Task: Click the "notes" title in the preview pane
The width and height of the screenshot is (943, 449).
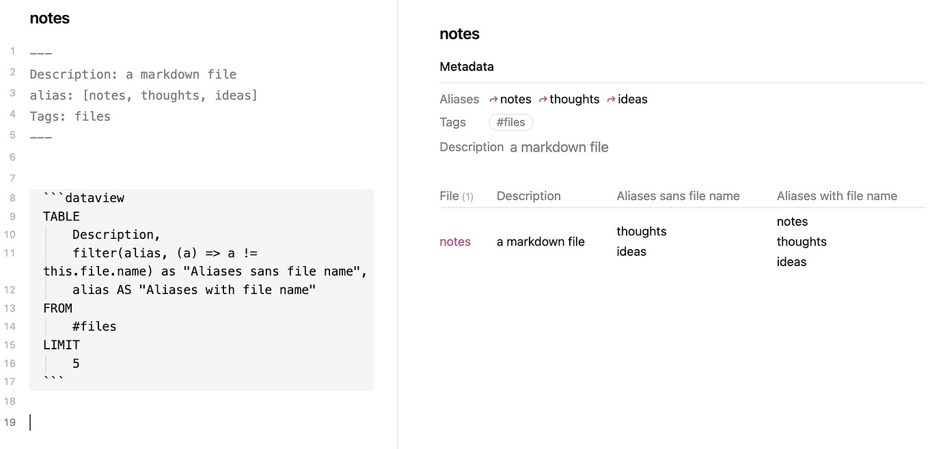Action: click(459, 33)
